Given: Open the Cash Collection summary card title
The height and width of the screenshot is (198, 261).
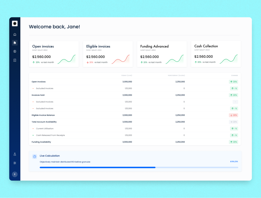Looking at the screenshot, I should coord(206,46).
